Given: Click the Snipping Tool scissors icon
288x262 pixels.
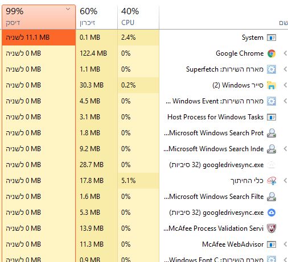Looking at the screenshot, I should (x=271, y=181).
